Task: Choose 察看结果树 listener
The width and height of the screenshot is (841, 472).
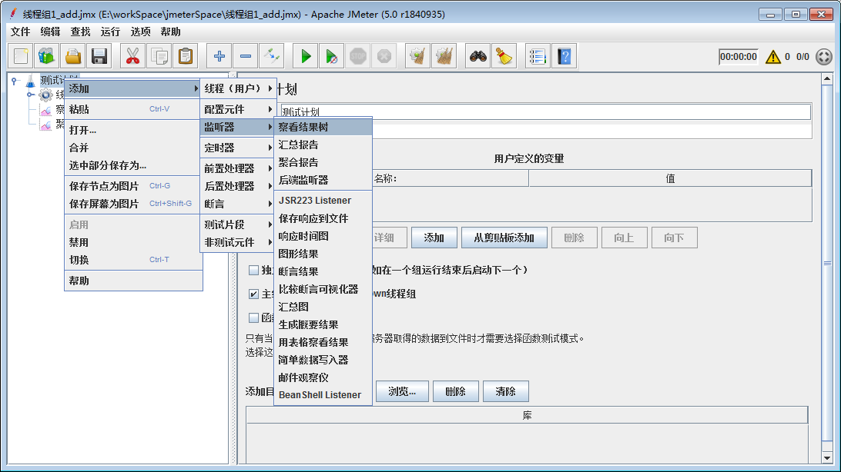Action: [323, 127]
